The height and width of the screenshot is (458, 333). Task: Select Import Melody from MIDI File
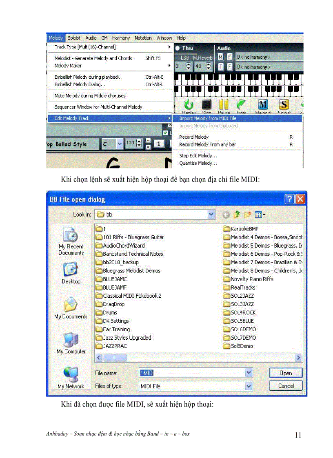[208, 118]
